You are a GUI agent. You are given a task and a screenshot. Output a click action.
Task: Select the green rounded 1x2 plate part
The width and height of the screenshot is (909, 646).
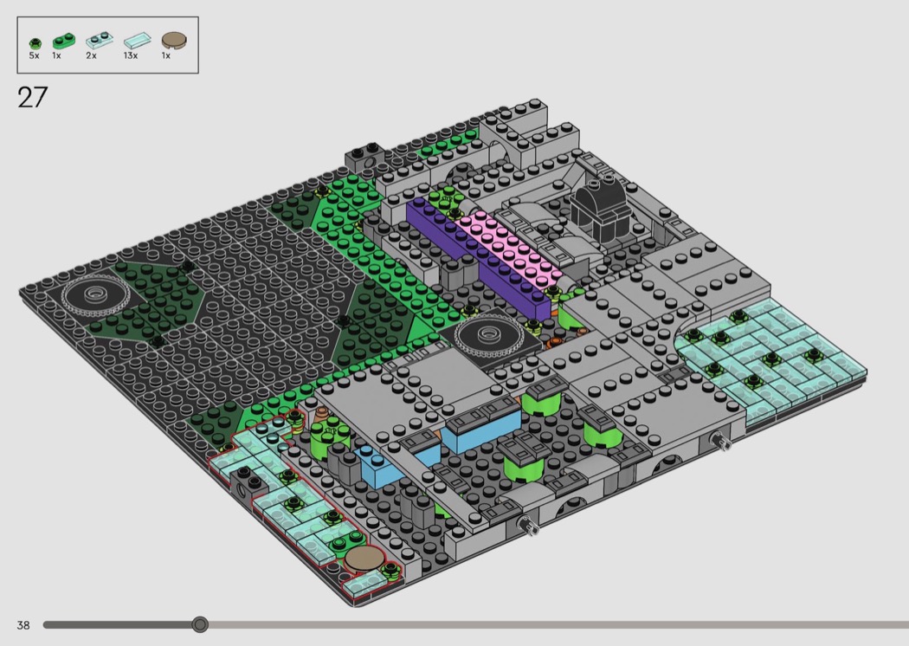[x=62, y=40]
